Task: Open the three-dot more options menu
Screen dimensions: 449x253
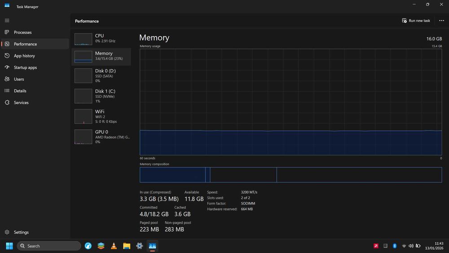Action: [441, 21]
